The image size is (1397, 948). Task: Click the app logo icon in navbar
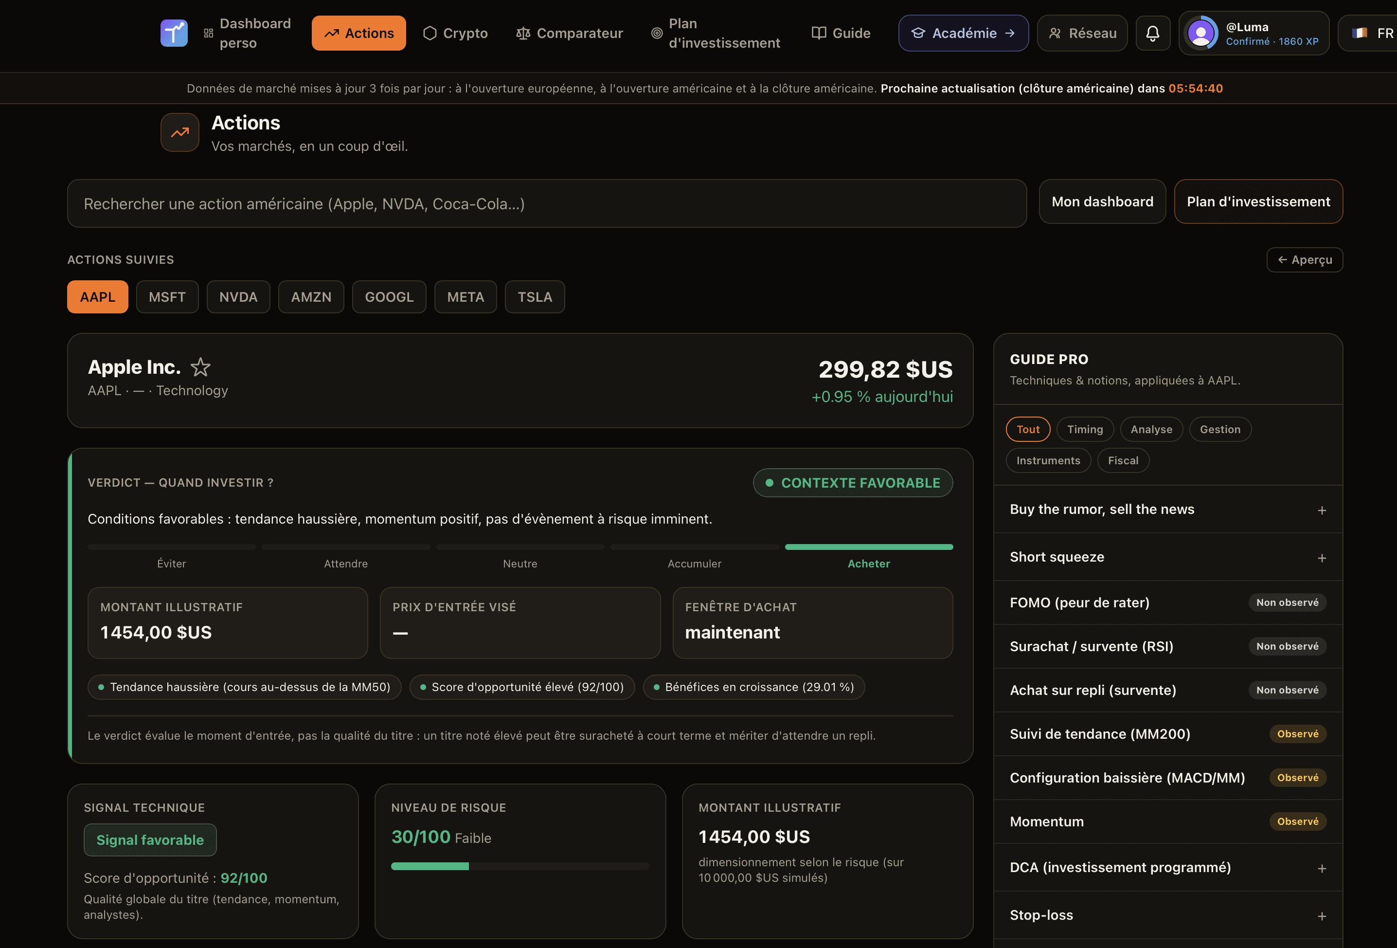174,33
